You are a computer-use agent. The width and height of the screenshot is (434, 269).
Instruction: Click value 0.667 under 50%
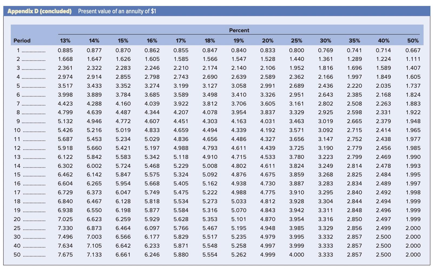(x=413, y=50)
